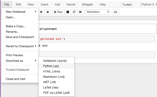Screen dimensions: 157x97
Task: Move the selected cell down with the arrow icon
Action: tap(48, 12)
